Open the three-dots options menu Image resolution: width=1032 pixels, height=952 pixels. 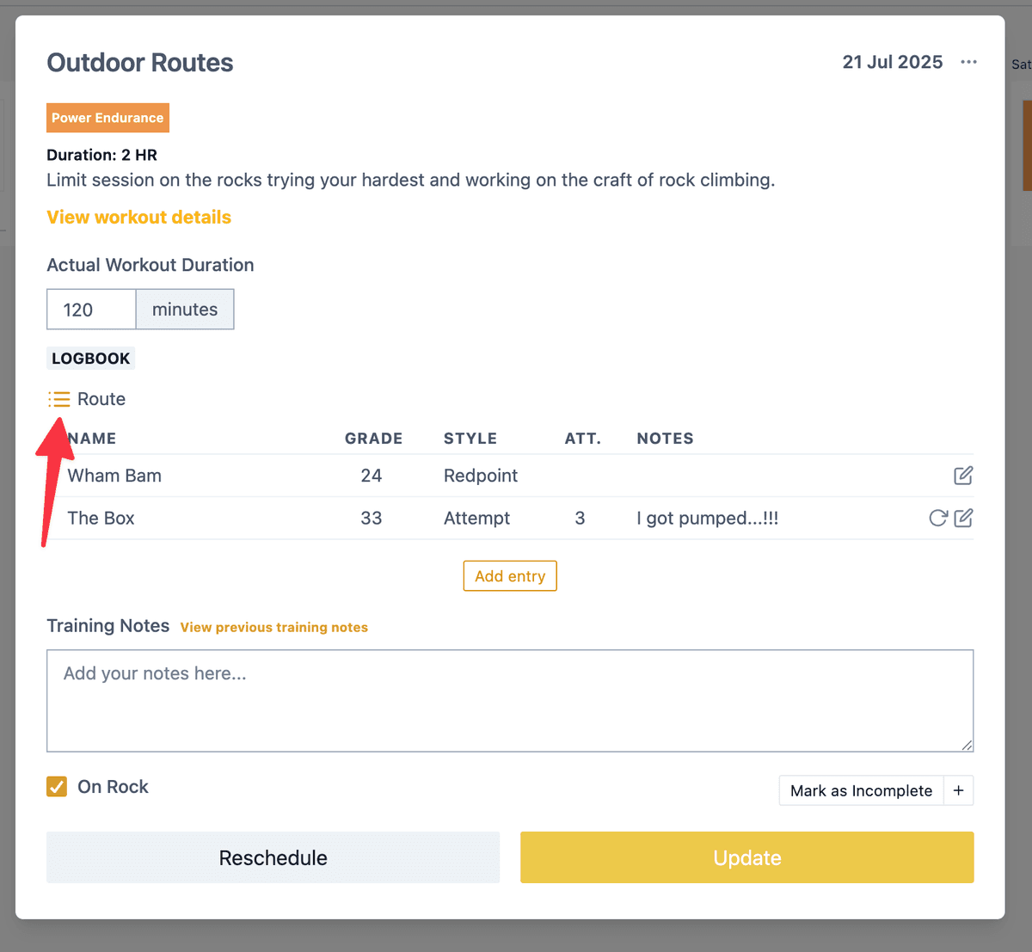pos(968,62)
